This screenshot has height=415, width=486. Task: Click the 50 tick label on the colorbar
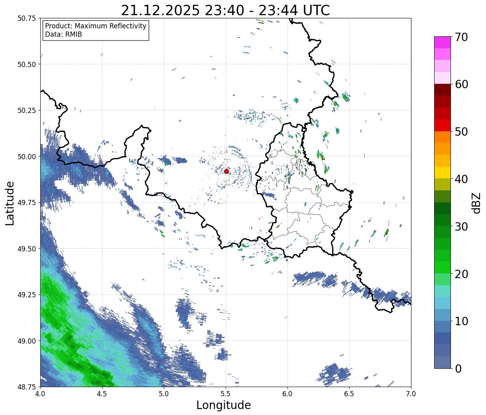coord(461,132)
